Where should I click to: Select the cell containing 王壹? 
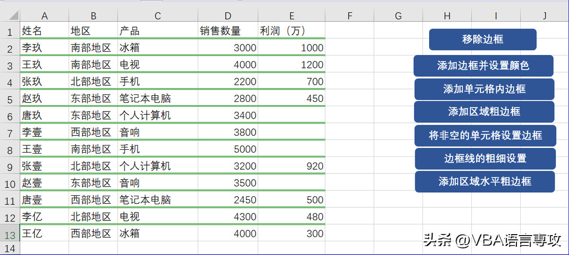[x=44, y=149]
